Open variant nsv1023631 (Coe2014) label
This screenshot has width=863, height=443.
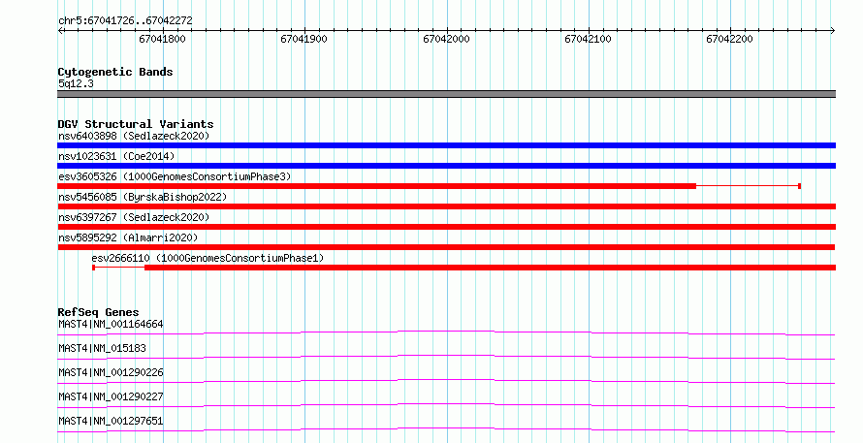tap(116, 156)
